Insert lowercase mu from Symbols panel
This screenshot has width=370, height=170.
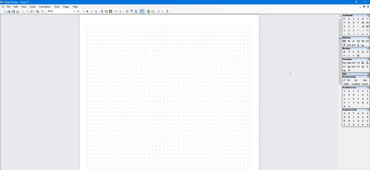click(x=344, y=99)
